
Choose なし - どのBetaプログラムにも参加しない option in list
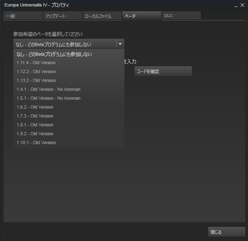69,54
